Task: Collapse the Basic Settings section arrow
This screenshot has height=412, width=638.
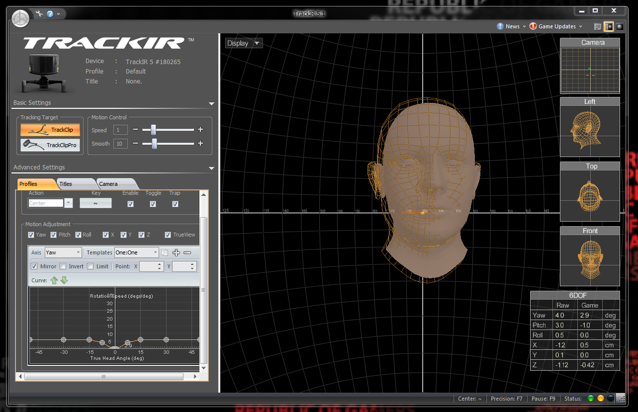Action: 211,104
